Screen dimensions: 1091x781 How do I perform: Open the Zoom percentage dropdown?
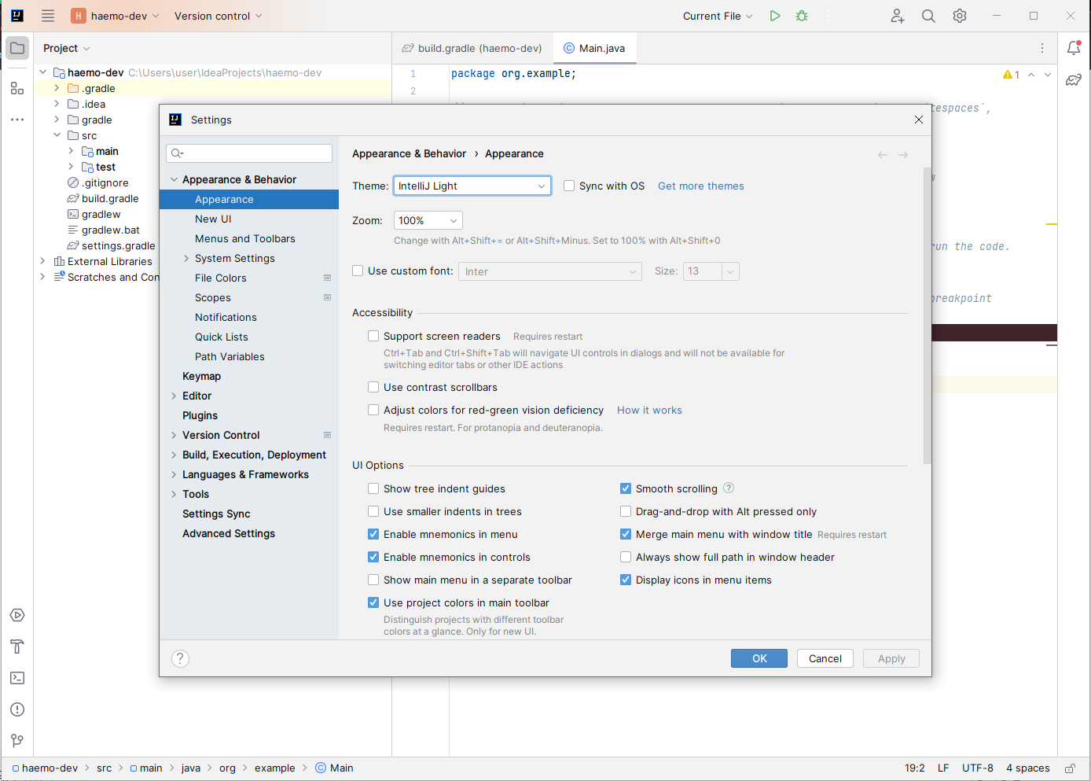[428, 220]
